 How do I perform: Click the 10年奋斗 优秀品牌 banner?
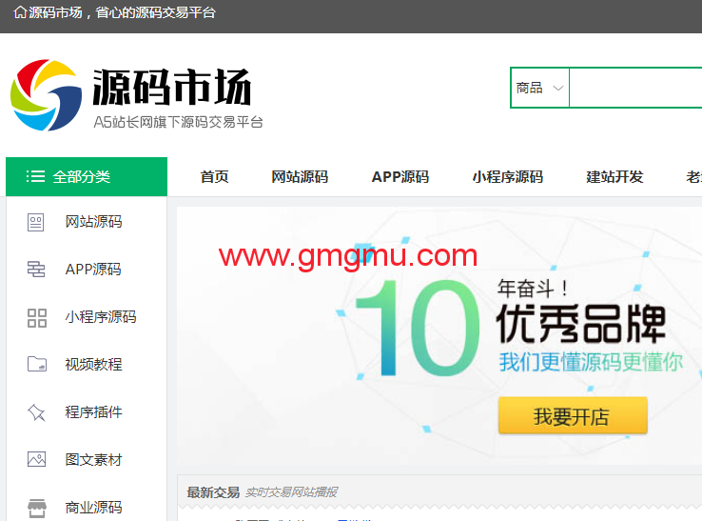(x=439, y=336)
